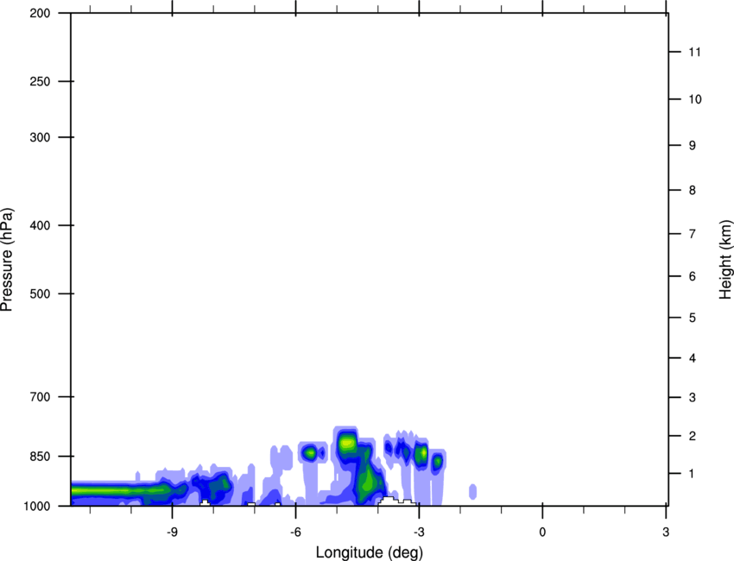Pick the 500 hPa tick label

[39, 294]
